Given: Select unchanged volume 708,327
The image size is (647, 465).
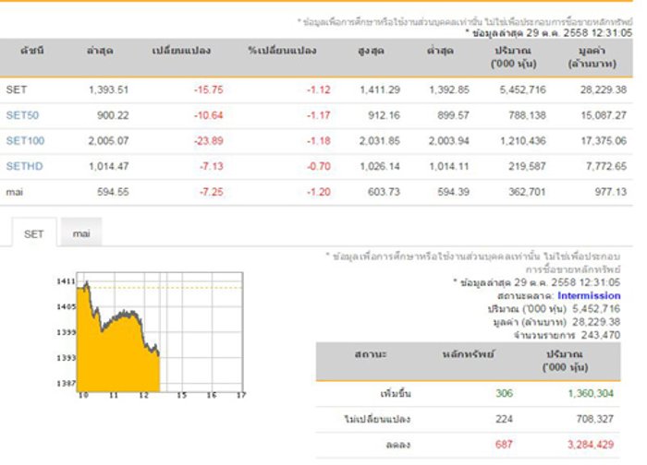Looking at the screenshot, I should [x=595, y=419].
